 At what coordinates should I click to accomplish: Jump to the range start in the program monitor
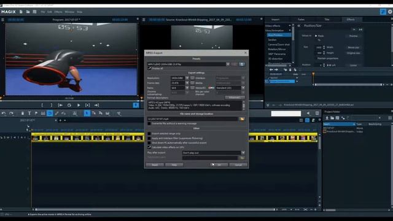coord(60,105)
